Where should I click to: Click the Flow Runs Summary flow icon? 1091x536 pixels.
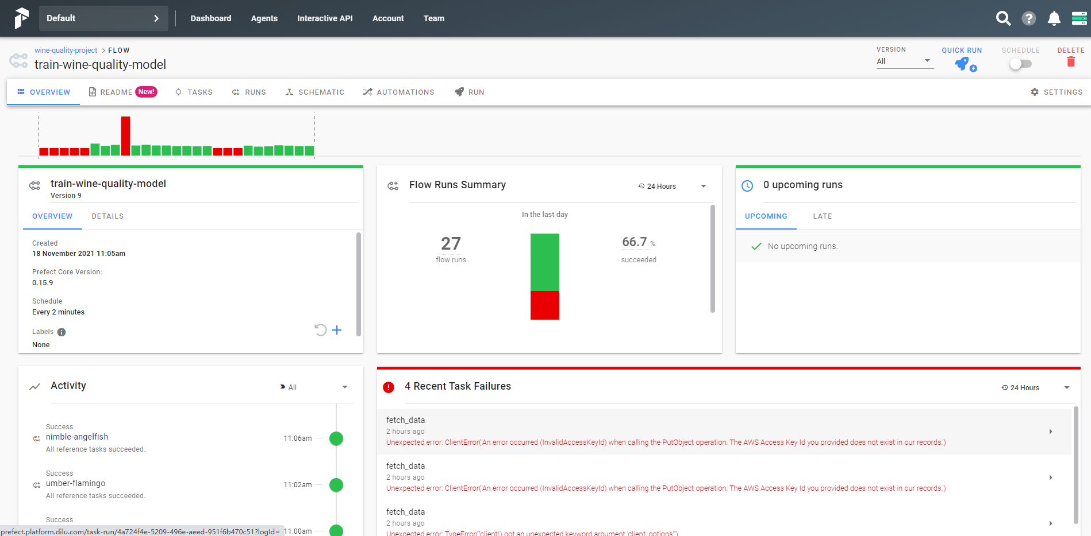tap(393, 186)
